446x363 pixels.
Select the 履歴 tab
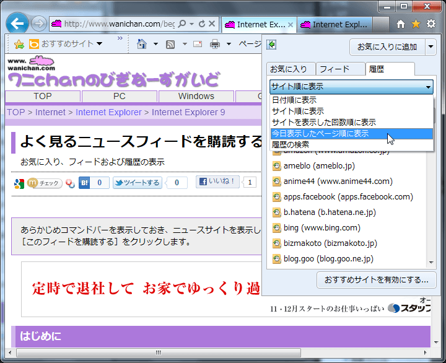tap(390, 69)
